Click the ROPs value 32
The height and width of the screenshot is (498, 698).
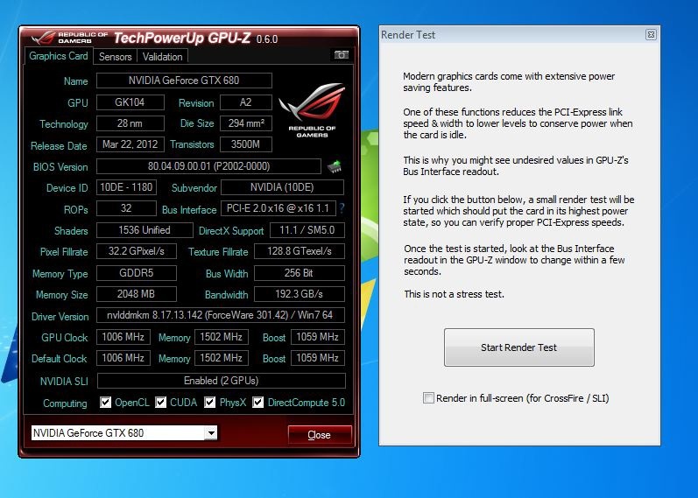pos(126,208)
